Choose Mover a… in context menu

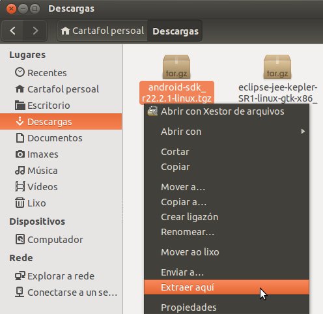(227, 187)
